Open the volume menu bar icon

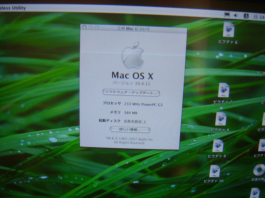pyautogui.click(x=236, y=16)
